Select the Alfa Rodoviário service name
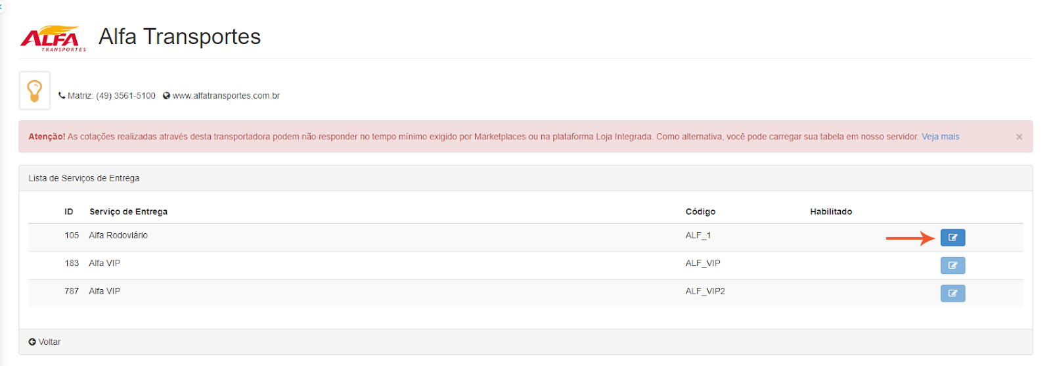 (x=118, y=235)
